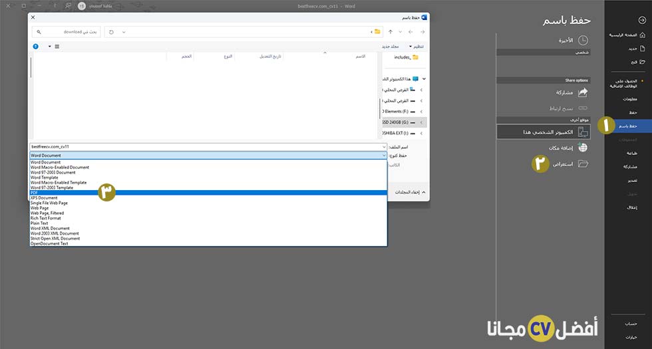Screen dimensions: 652x349
Task: Select Open (فتح) in the sidebar
Action: [x=637, y=62]
